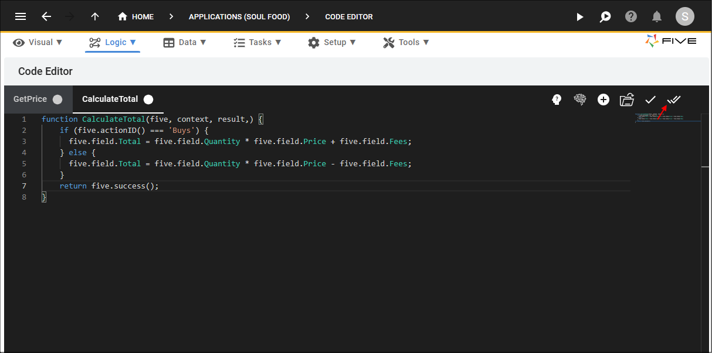Go forward with the right arrow
This screenshot has height=353, width=712.
[70, 16]
